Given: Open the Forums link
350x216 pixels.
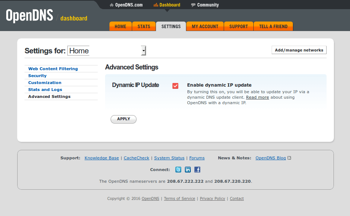Looking at the screenshot, I should tap(197, 158).
